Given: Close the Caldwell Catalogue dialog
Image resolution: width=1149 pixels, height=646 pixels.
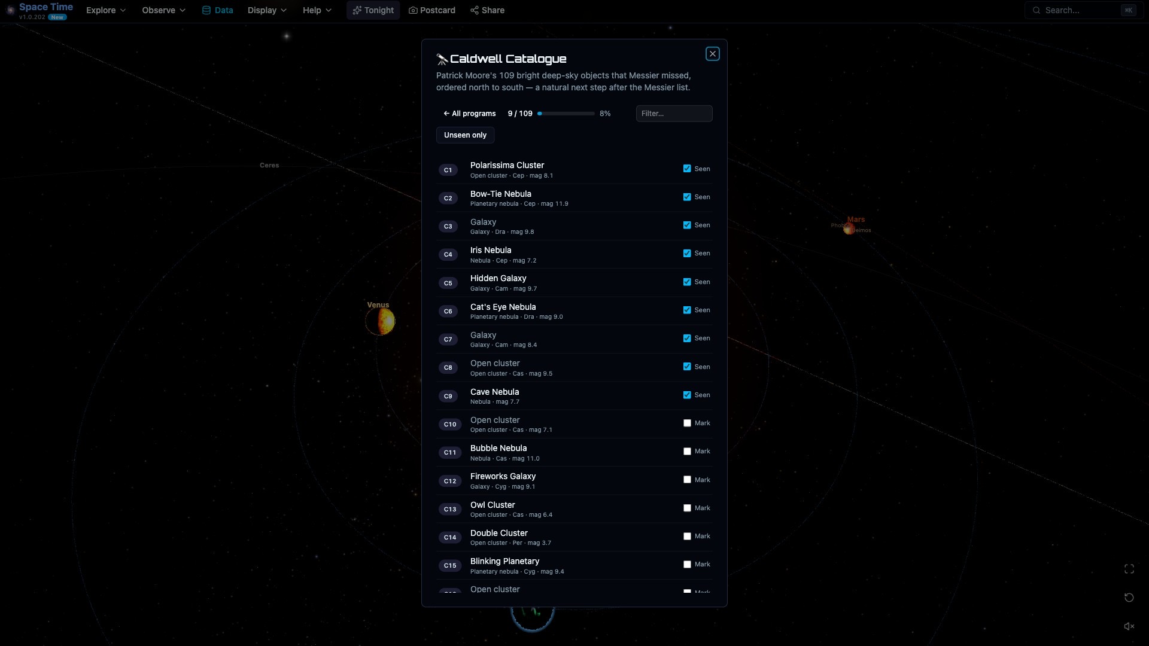Looking at the screenshot, I should (712, 54).
